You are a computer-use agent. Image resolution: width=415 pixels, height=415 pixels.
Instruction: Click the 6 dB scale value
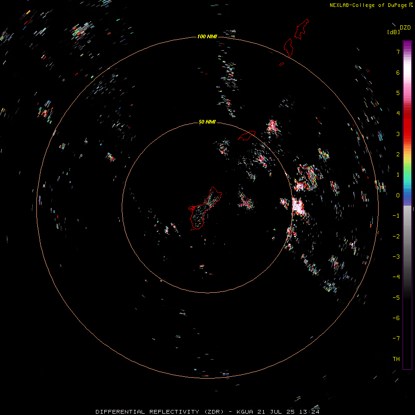tap(398, 72)
